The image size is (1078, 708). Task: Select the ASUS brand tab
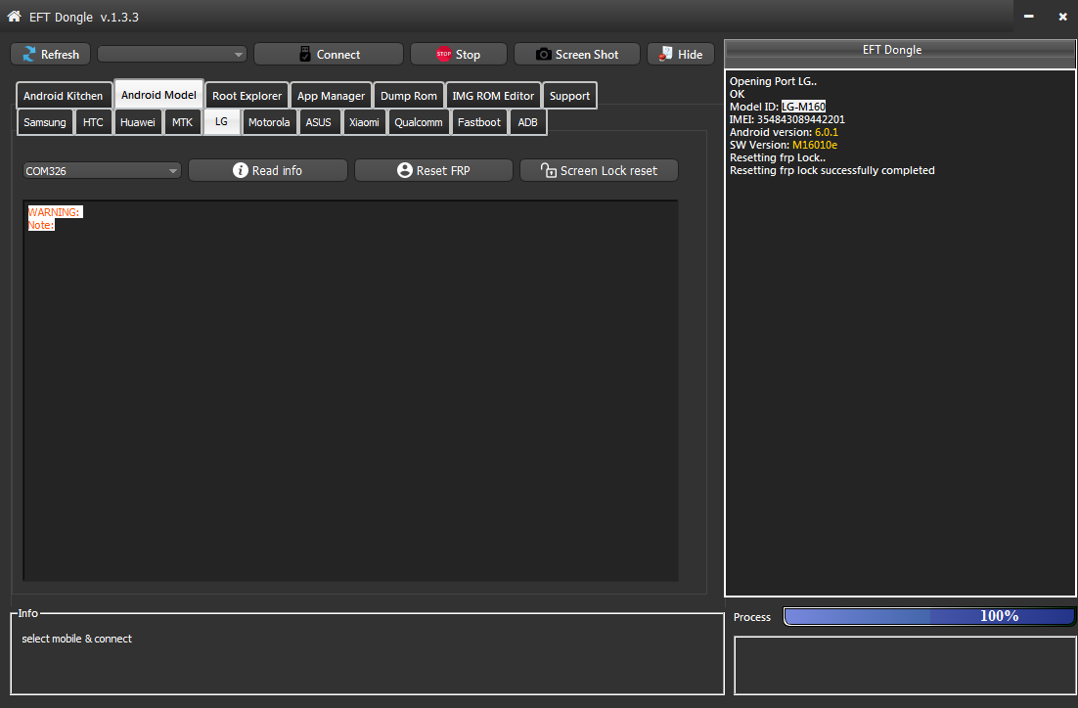tap(318, 122)
